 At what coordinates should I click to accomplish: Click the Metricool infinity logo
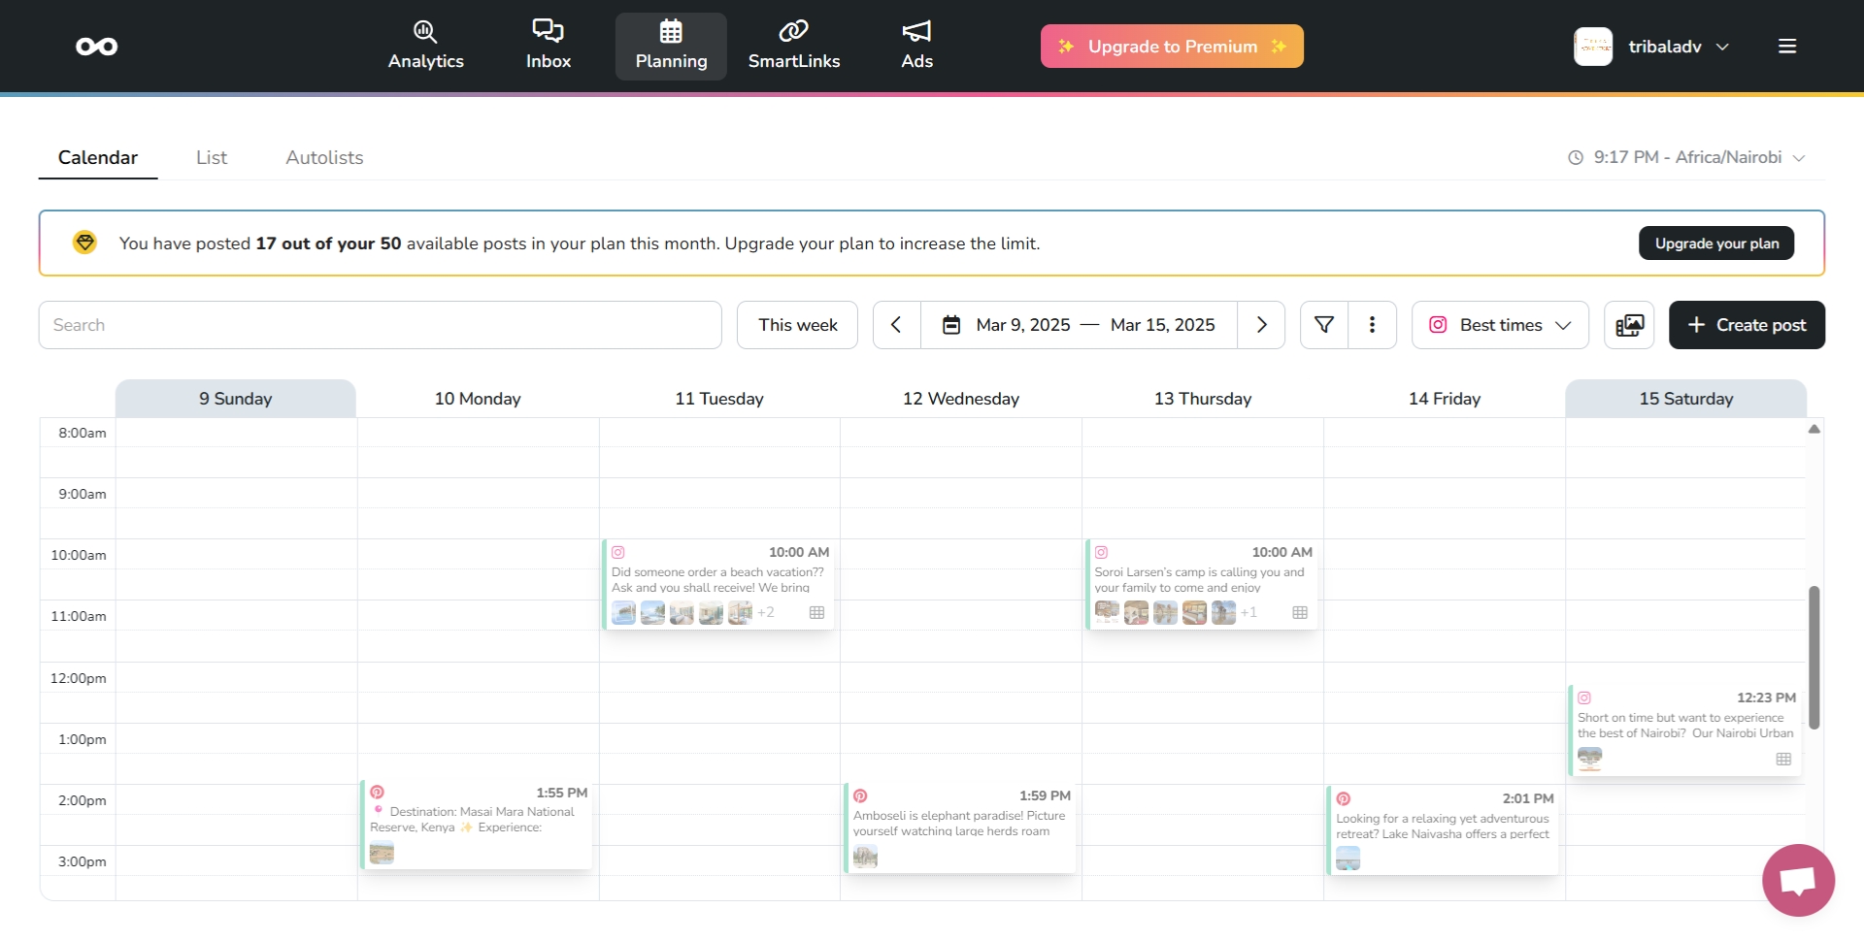[x=97, y=47]
